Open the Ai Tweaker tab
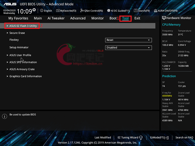195x146 pixels. [x=56, y=18]
